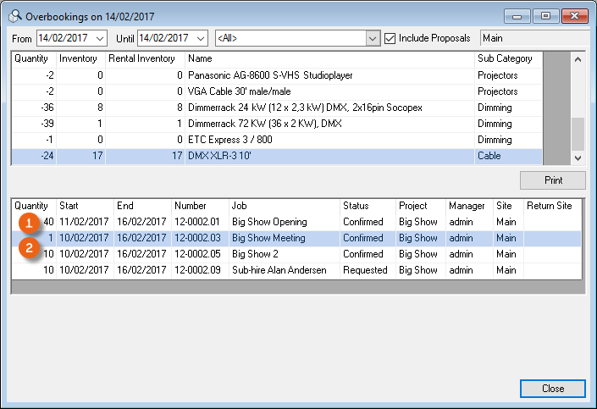Maximize the Overbookings window
Image resolution: width=597 pixels, height=409 pixels.
[545, 15]
